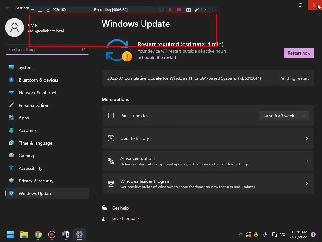
Task: Open the VM6 account profile picture
Action: [x=14, y=27]
